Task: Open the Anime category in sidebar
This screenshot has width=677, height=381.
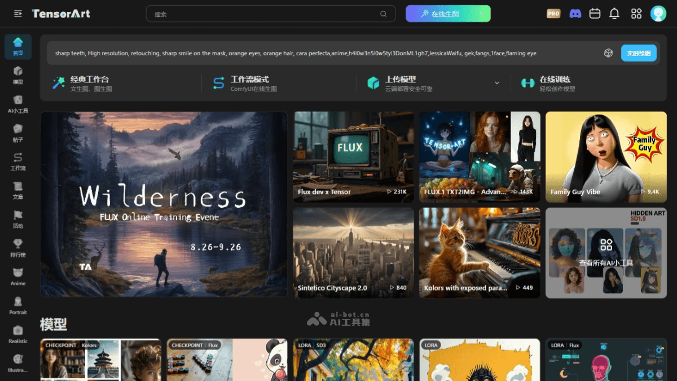Action: pyautogui.click(x=18, y=276)
